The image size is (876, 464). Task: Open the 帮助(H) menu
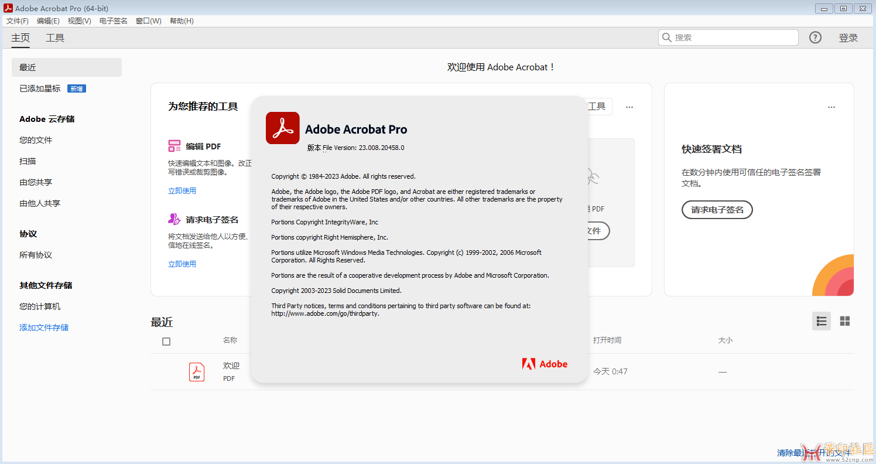182,21
